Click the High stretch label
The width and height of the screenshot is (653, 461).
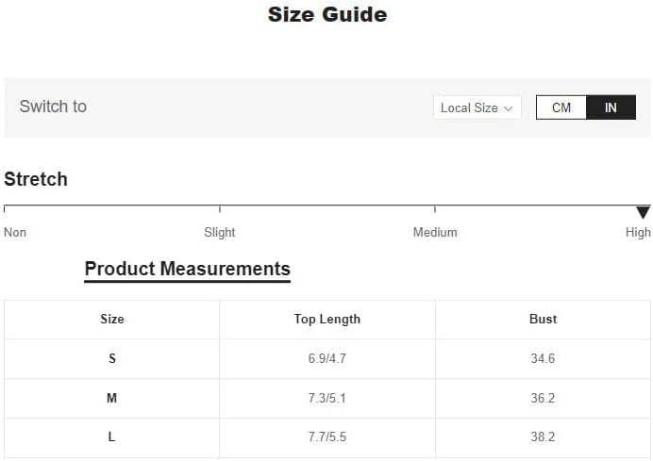click(638, 232)
